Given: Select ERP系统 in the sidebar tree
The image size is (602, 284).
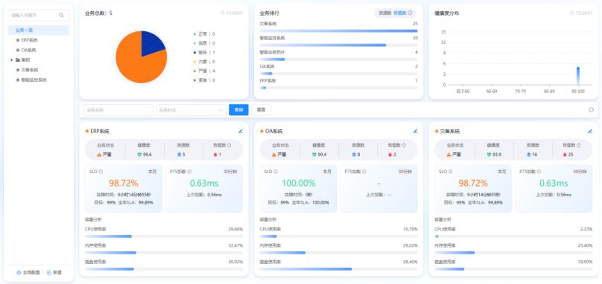Looking at the screenshot, I should pos(29,40).
